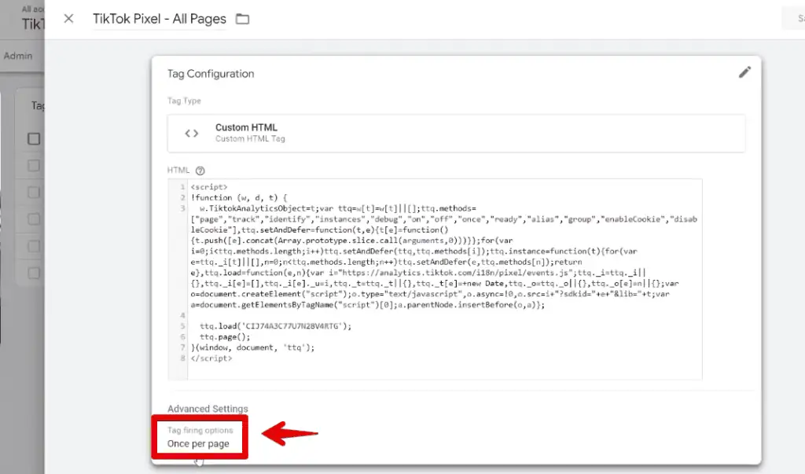Expand the Advanced Settings section
This screenshot has width=805, height=474.
(x=208, y=409)
